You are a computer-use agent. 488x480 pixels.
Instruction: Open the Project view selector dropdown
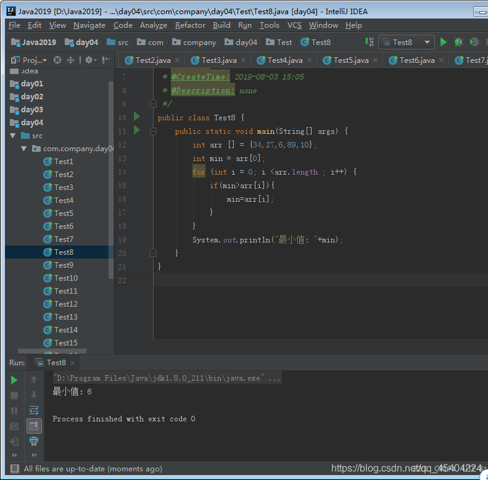pos(28,60)
